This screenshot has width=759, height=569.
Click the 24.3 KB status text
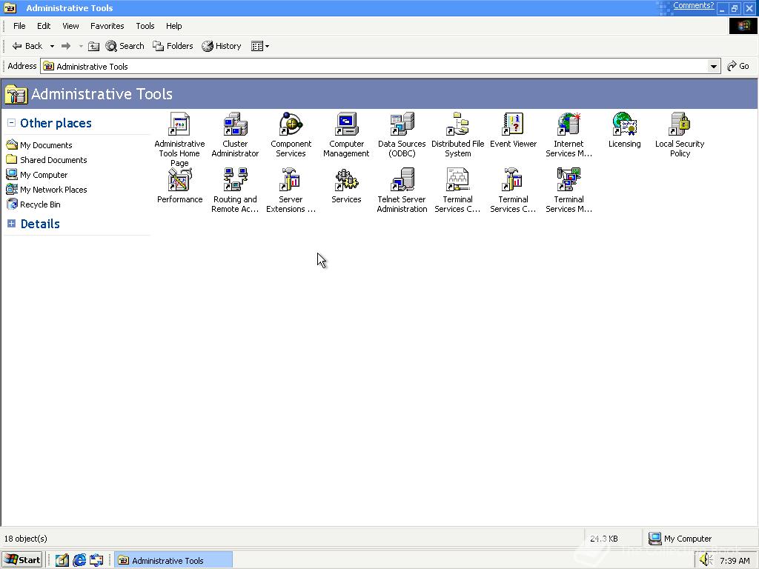[603, 539]
